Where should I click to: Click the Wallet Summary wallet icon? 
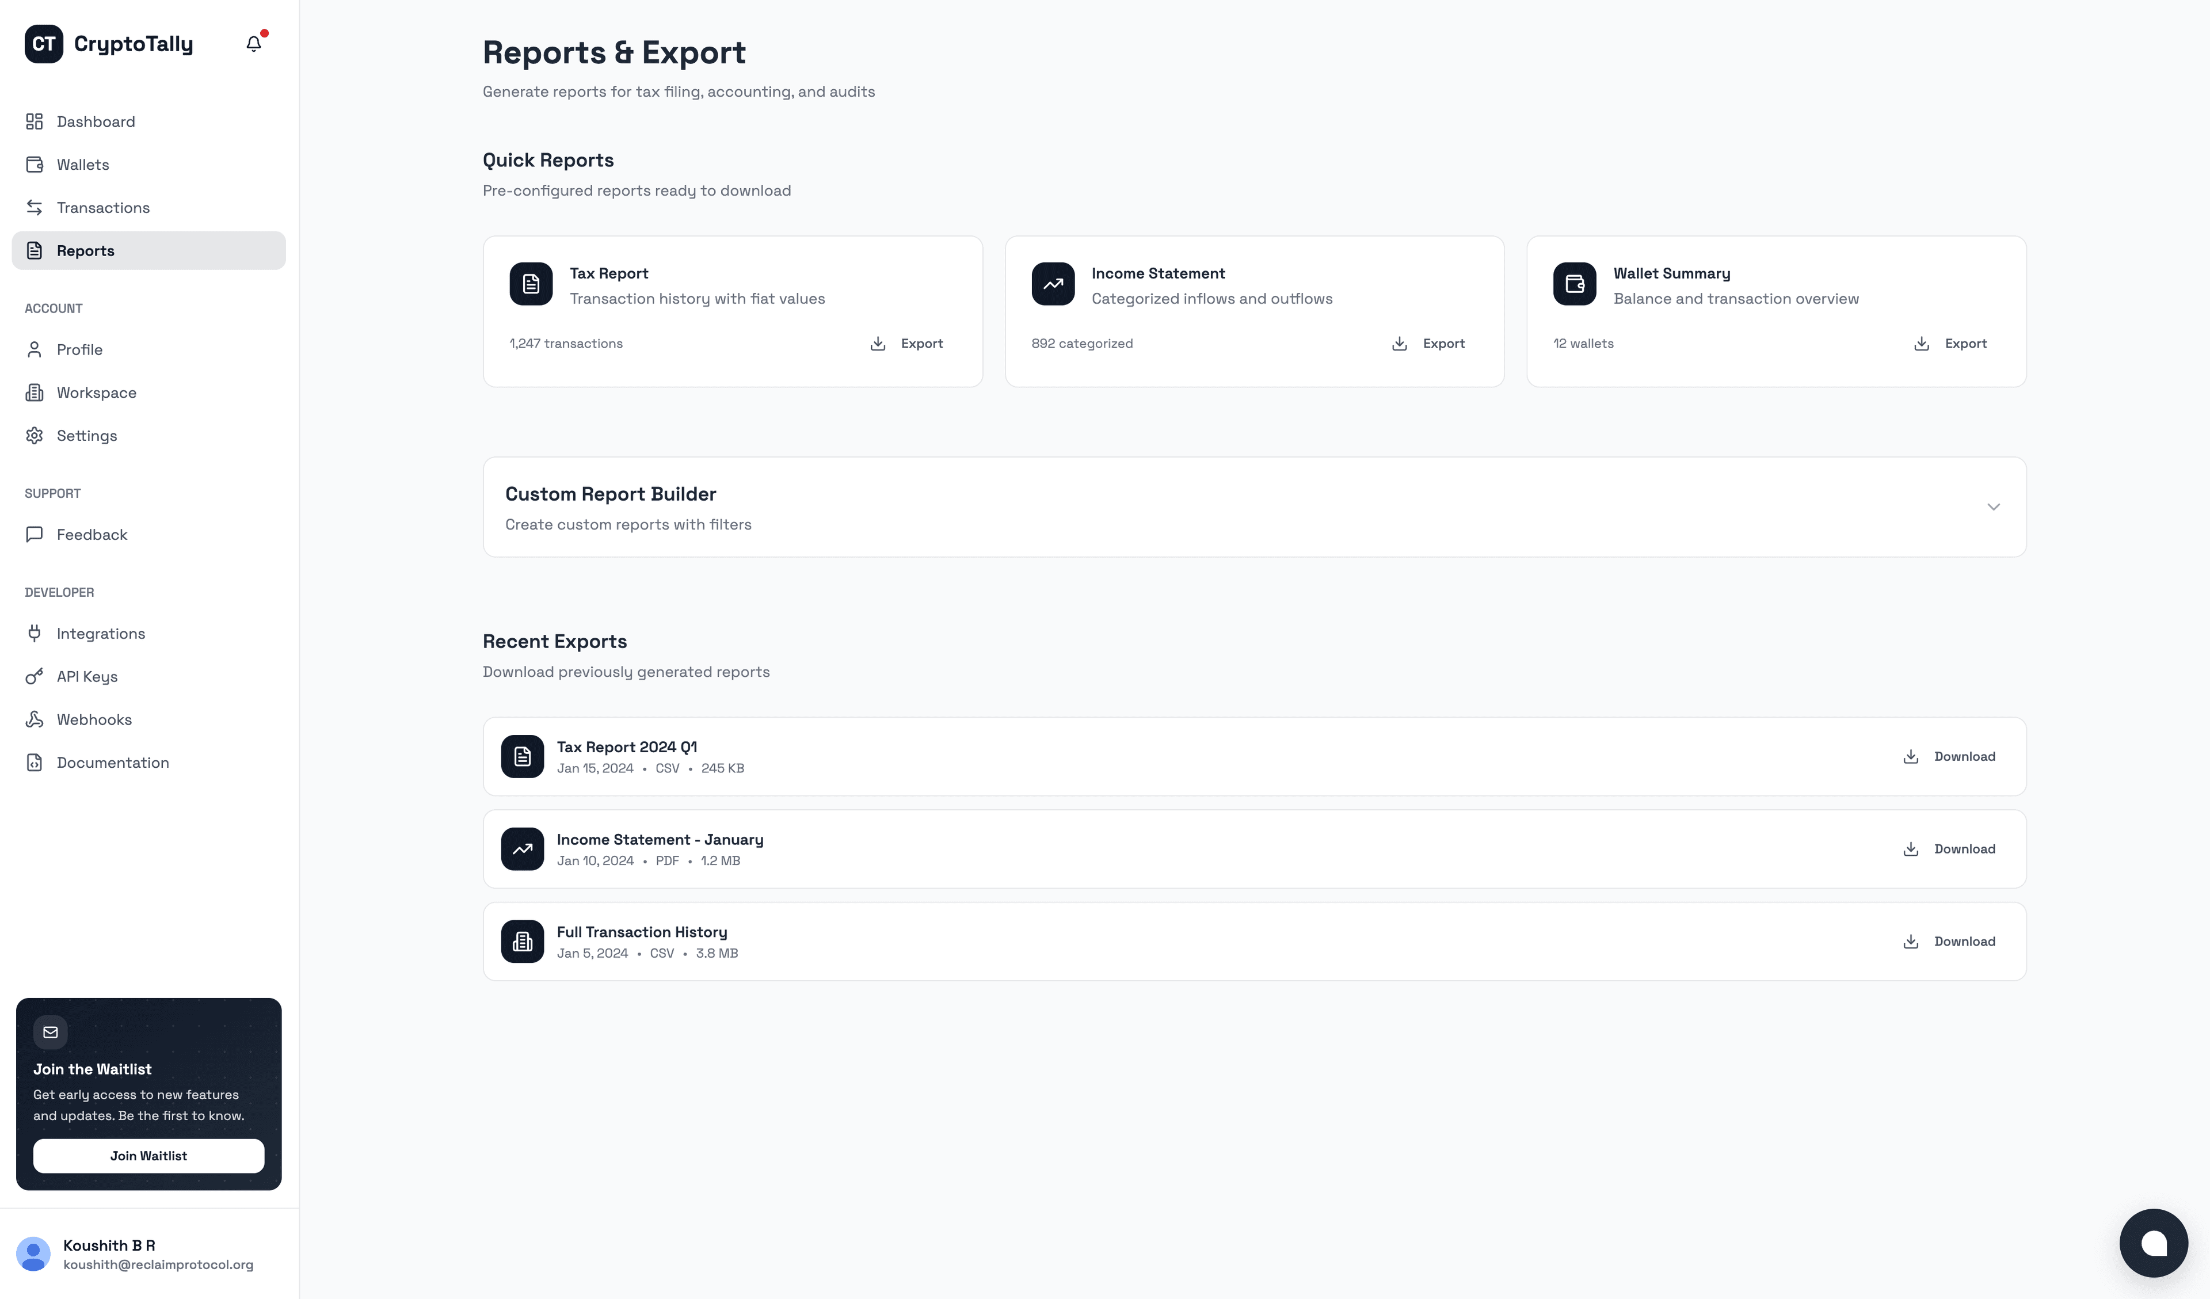click(x=1574, y=283)
